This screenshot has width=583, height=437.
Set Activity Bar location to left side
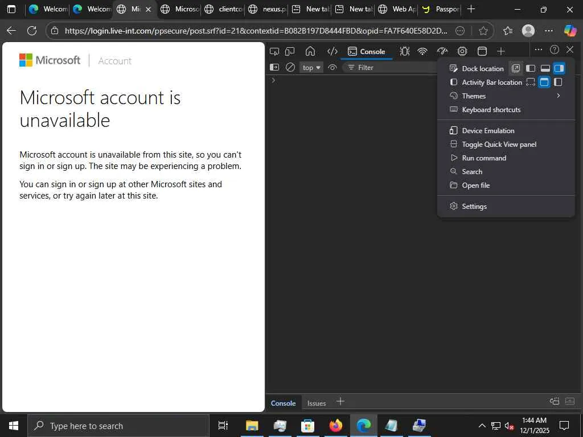click(558, 82)
